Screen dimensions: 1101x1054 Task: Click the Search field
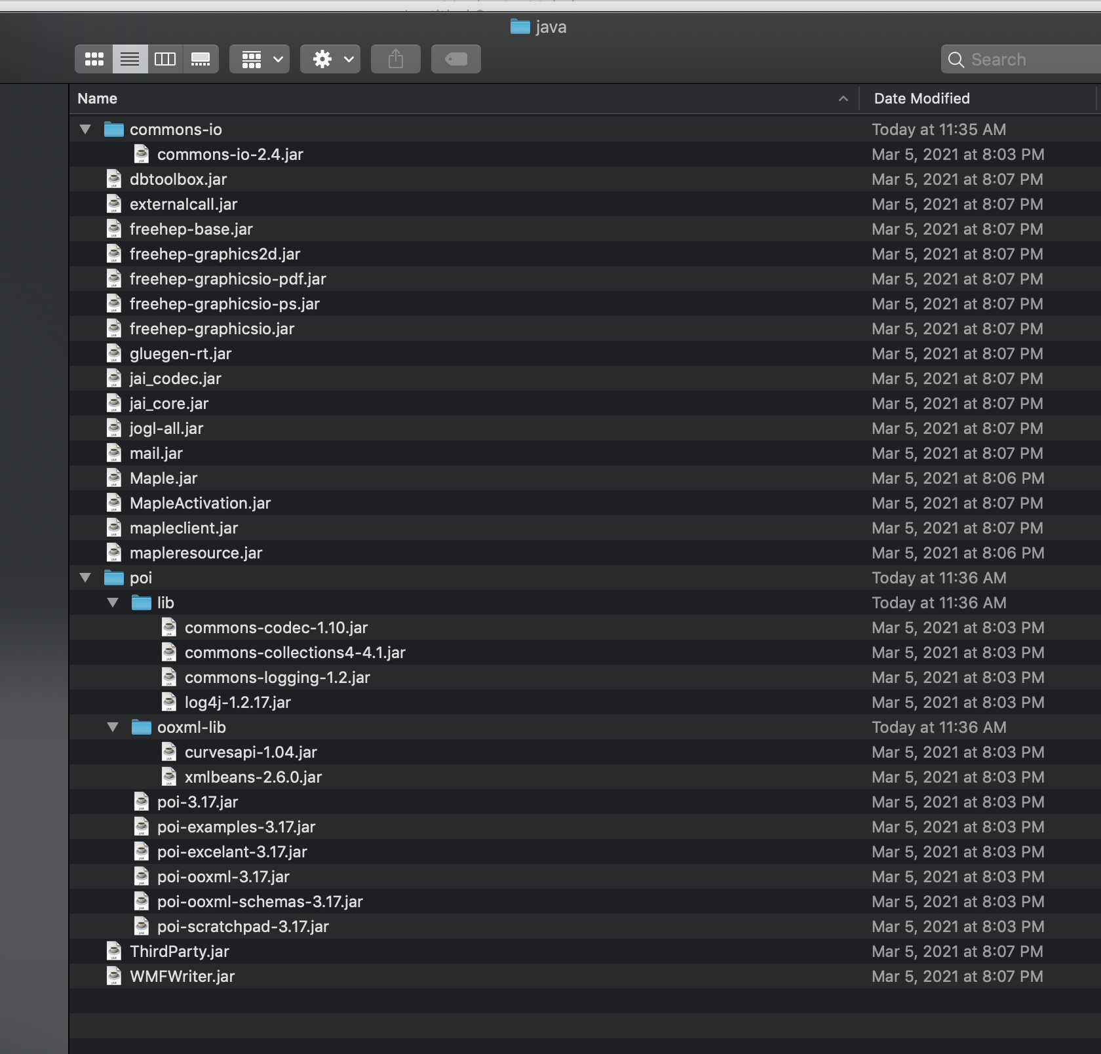(1021, 59)
